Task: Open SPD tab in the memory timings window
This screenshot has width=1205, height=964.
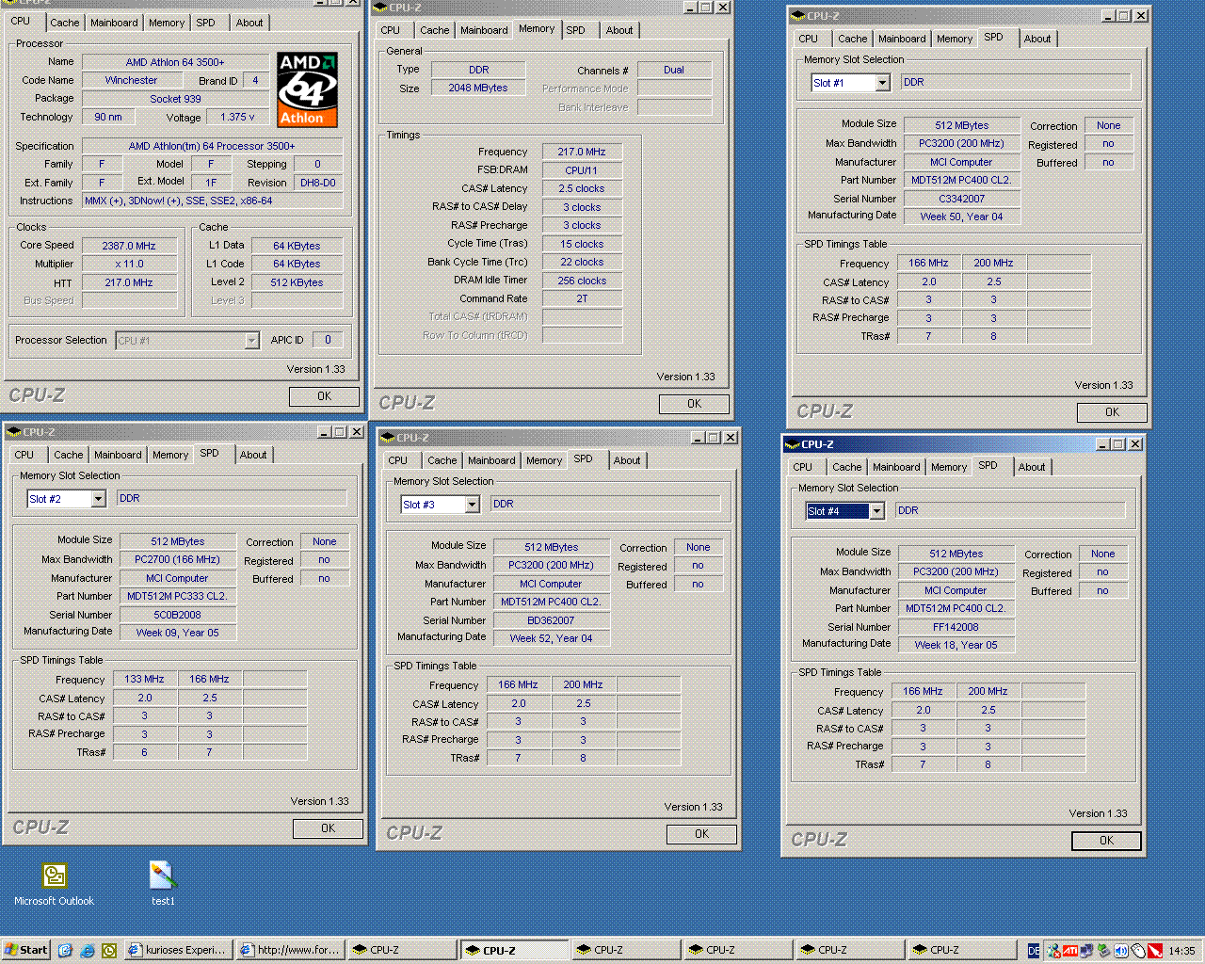Action: tap(575, 30)
